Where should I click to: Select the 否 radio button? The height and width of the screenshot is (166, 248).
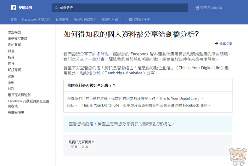83,147
